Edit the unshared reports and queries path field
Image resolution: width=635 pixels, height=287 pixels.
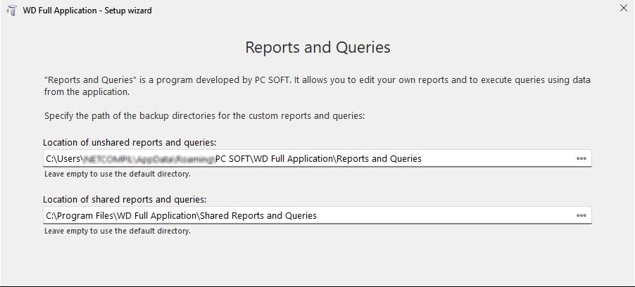coord(317,159)
